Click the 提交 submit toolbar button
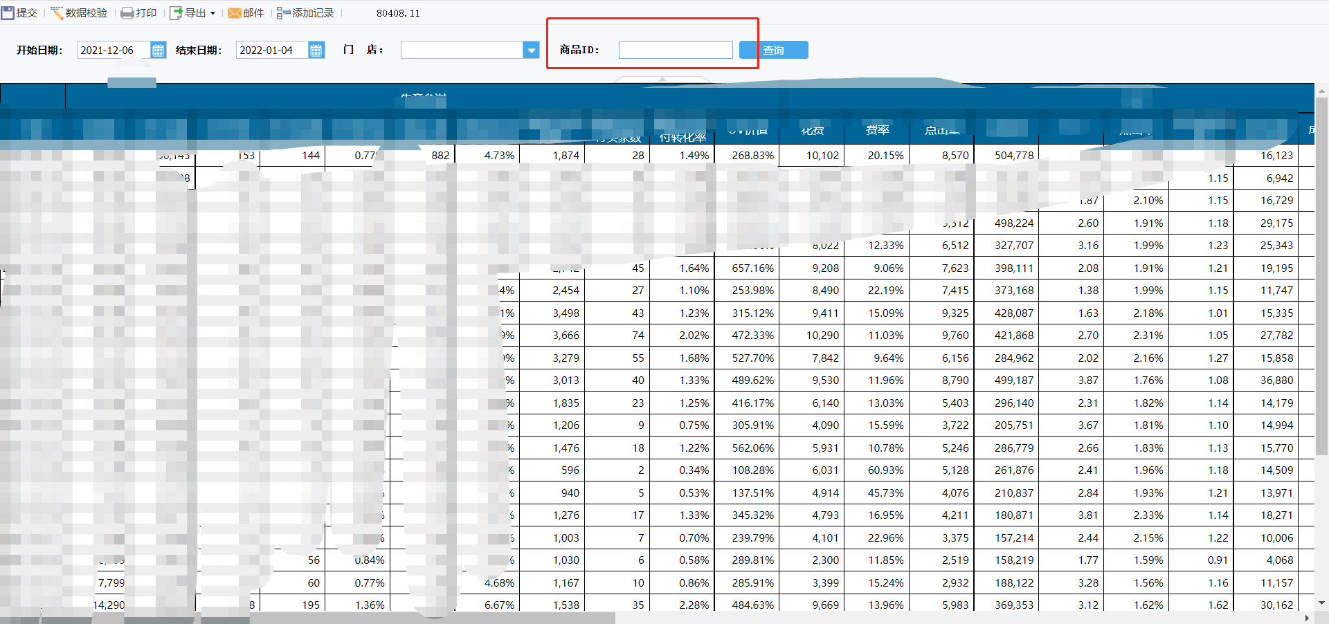 pyautogui.click(x=19, y=12)
